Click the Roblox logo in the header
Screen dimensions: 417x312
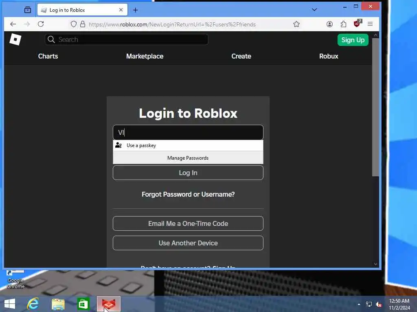[x=15, y=39]
